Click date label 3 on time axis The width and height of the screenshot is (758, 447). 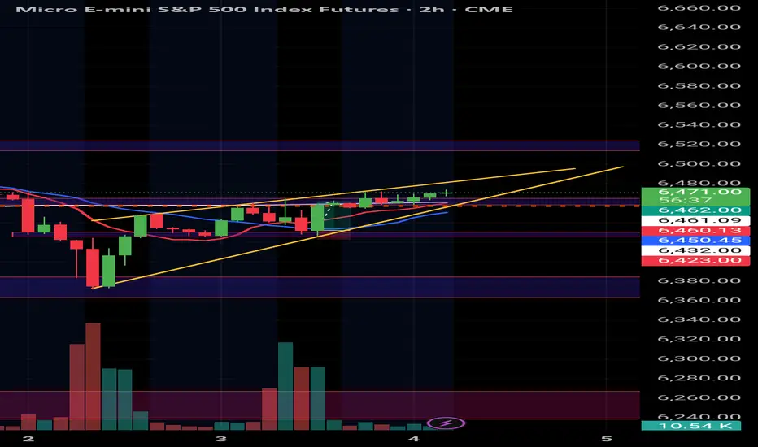[221, 439]
